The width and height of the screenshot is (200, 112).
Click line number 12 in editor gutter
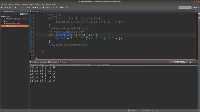click(x=32, y=35)
